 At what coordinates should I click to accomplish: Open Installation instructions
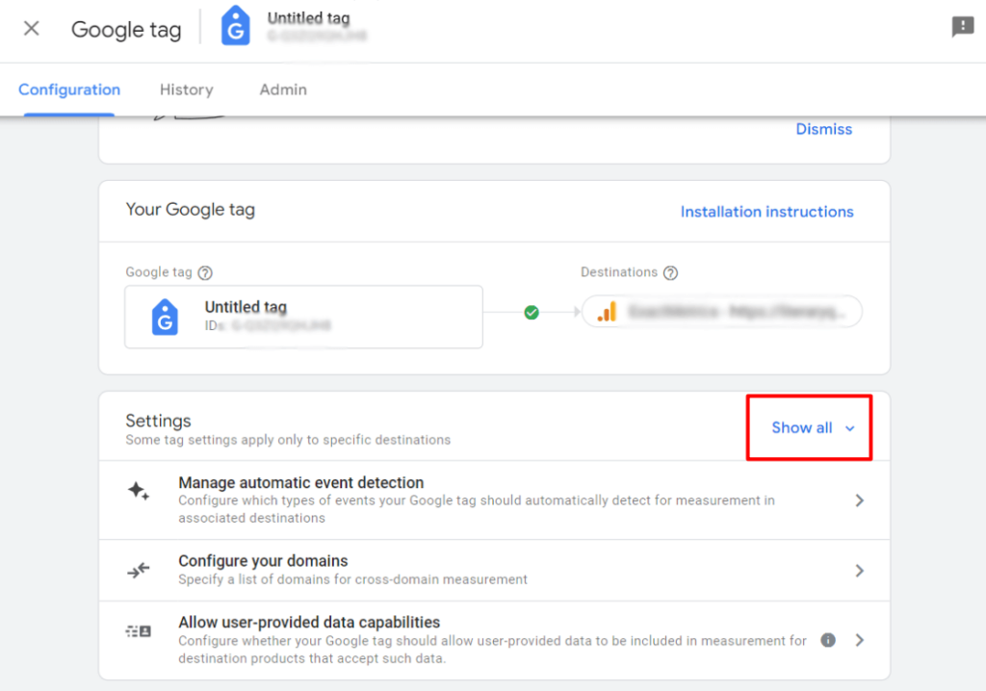766,211
